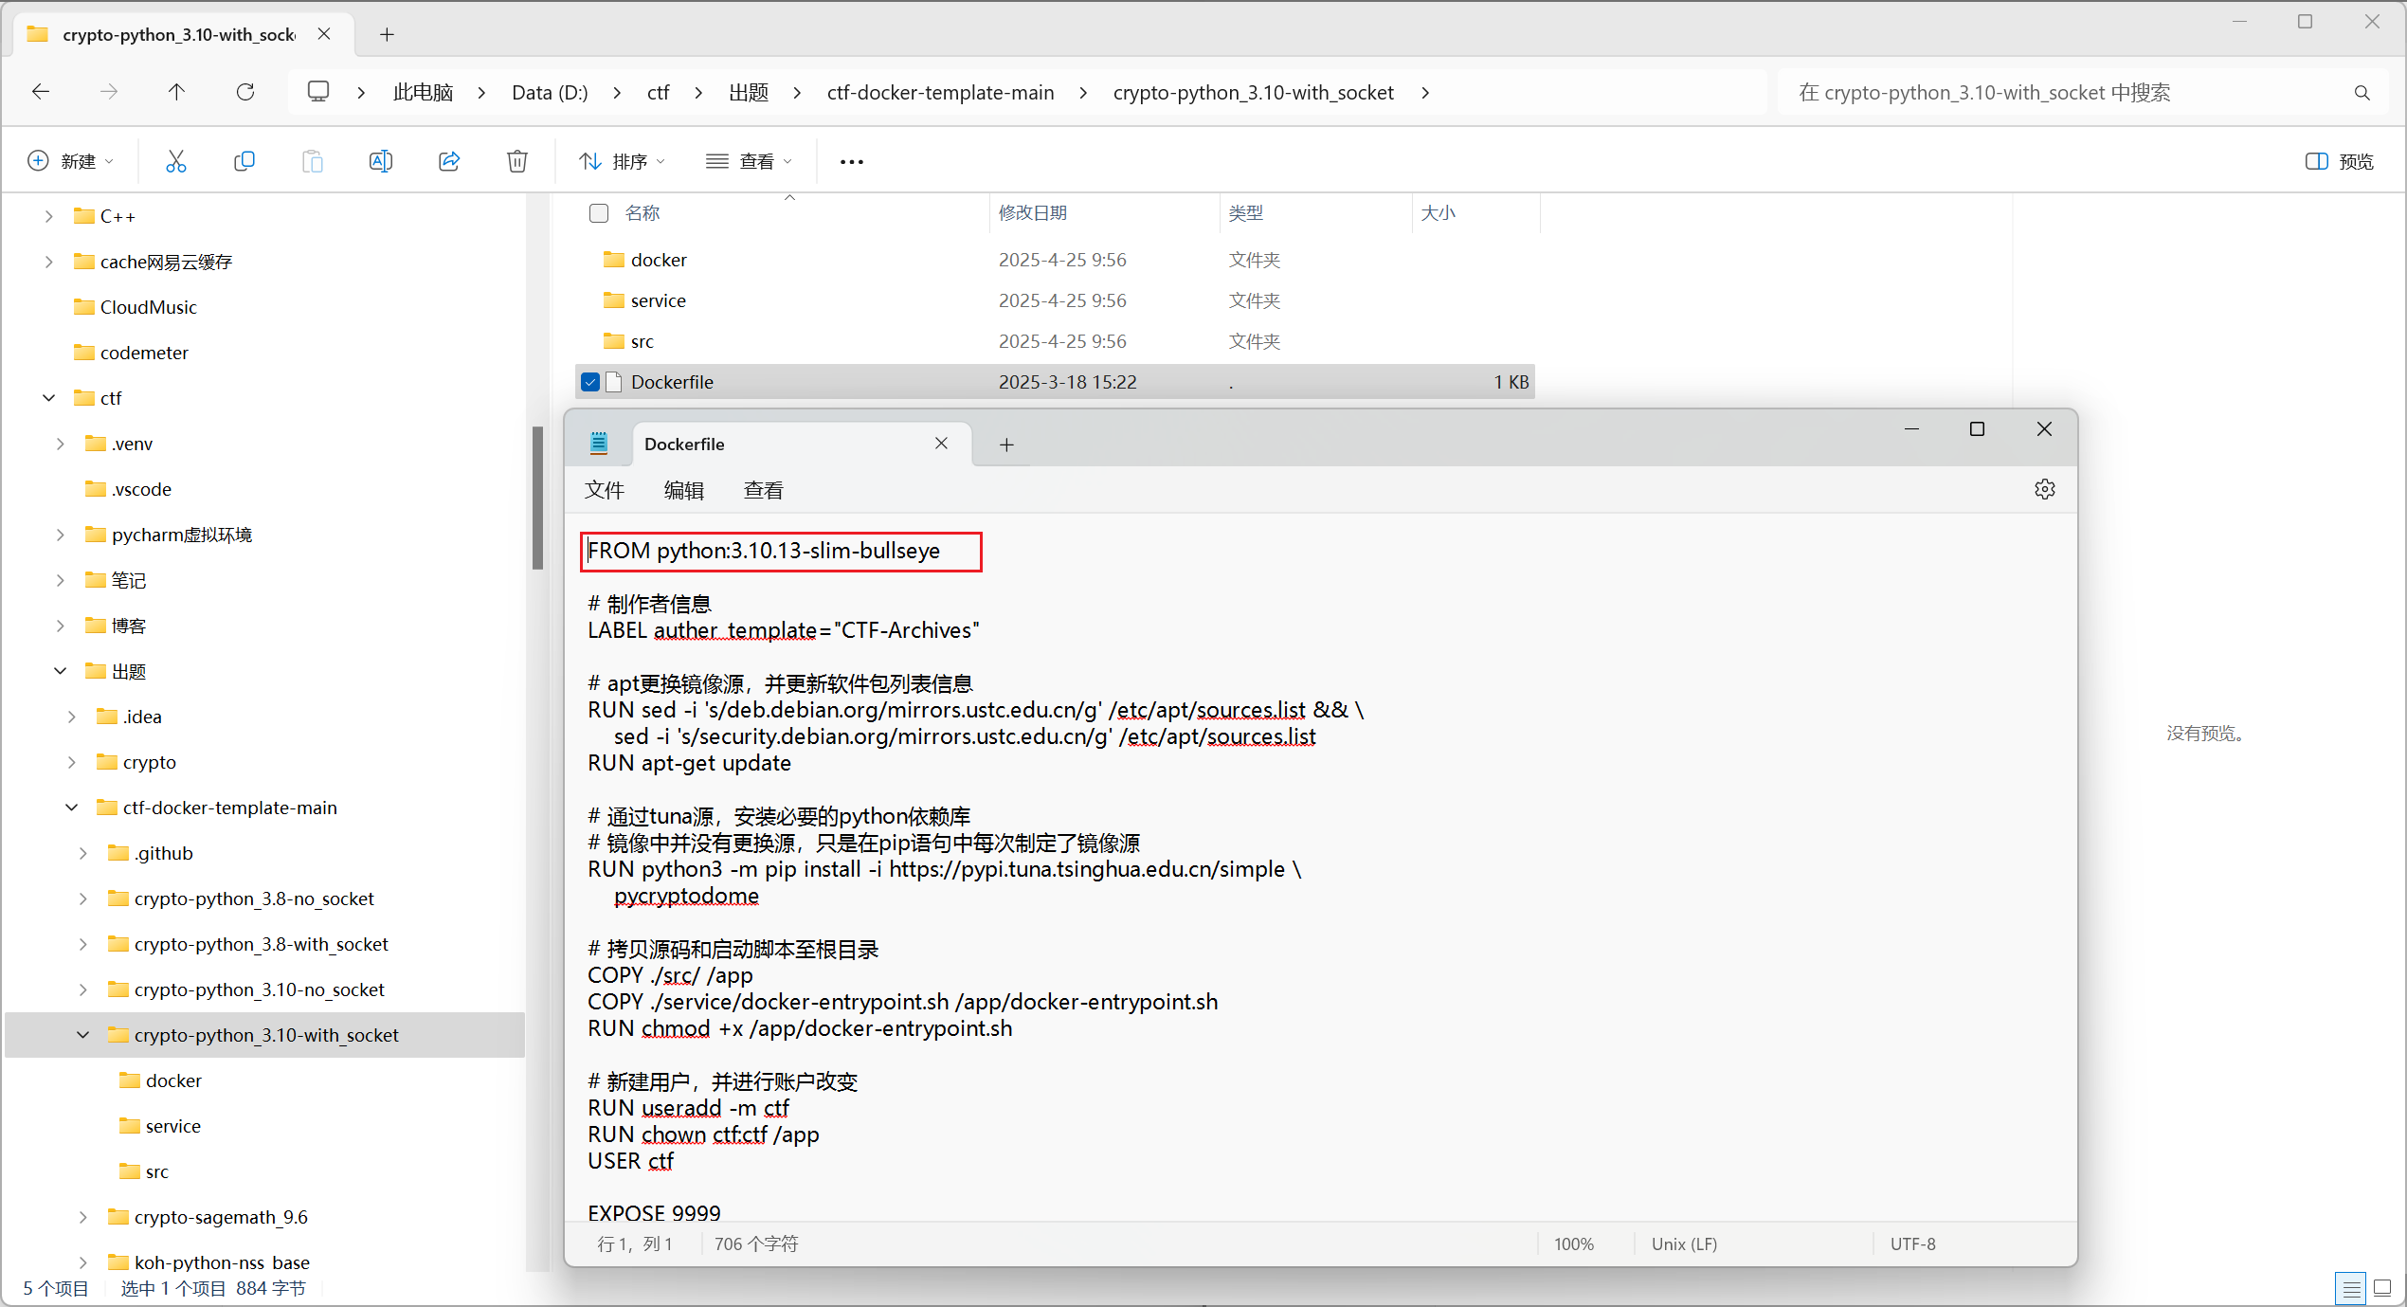Collapse the crypto-python_3.10-with_socket tree node
Viewport: 2407px width, 1307px height.
pos(83,1035)
